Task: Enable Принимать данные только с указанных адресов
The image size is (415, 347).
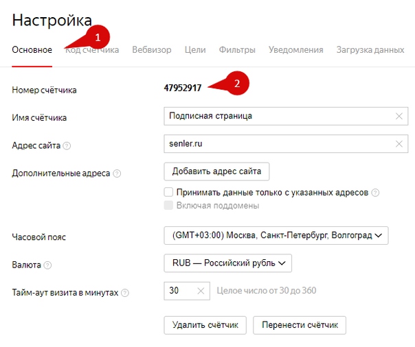Action: (x=168, y=193)
